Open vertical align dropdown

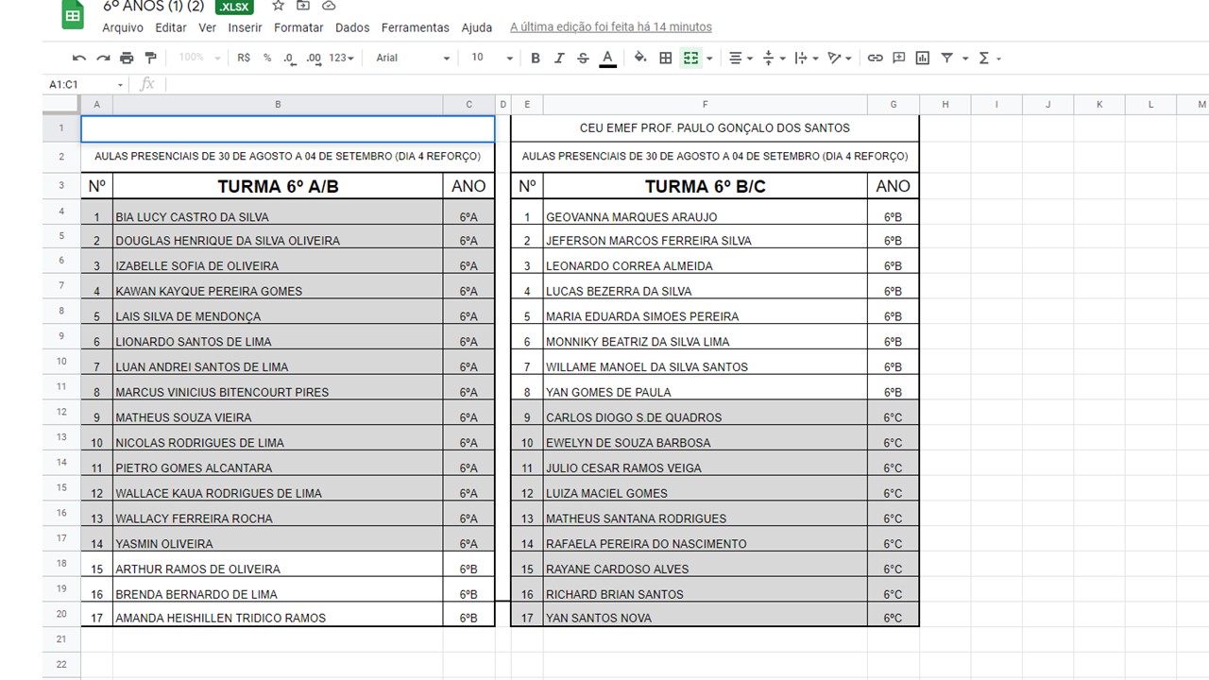(773, 59)
